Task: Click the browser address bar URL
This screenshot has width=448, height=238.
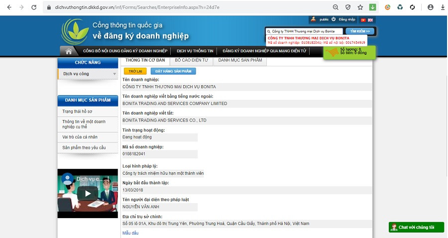Action: pos(137,7)
